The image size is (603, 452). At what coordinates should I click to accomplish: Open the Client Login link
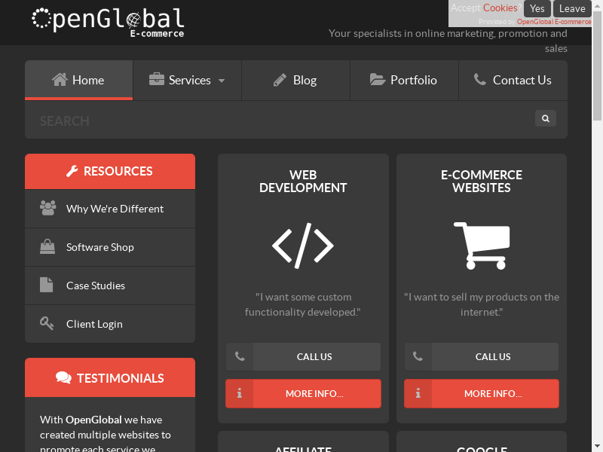94,324
